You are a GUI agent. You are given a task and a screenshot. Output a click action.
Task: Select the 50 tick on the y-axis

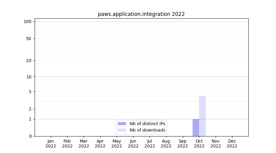coord(29,39)
